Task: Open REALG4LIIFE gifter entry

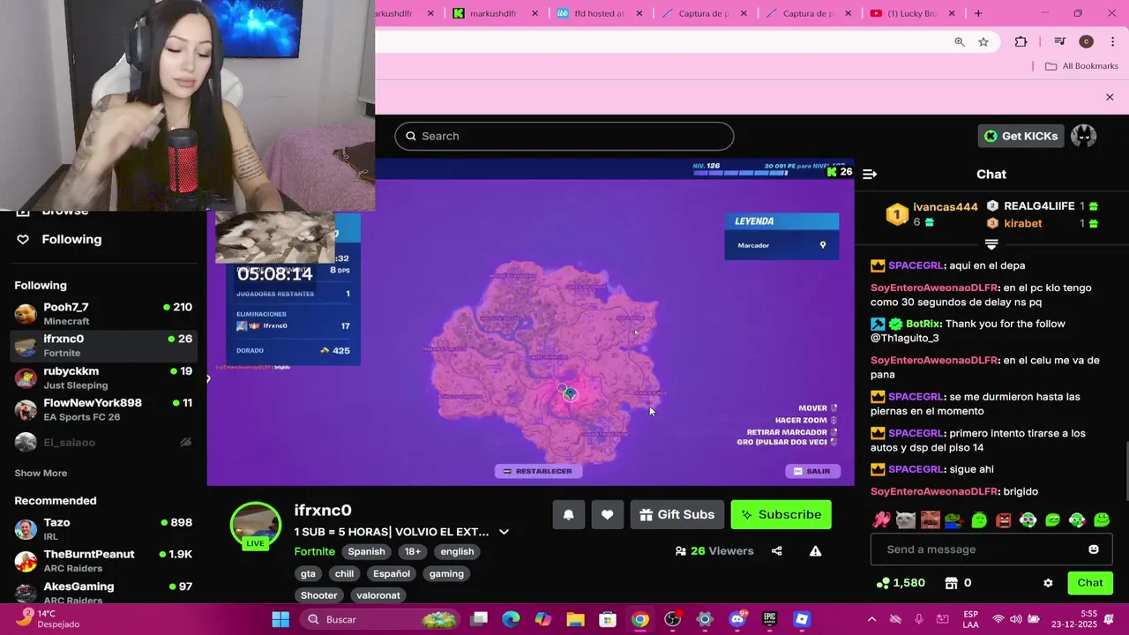Action: pyautogui.click(x=1042, y=206)
